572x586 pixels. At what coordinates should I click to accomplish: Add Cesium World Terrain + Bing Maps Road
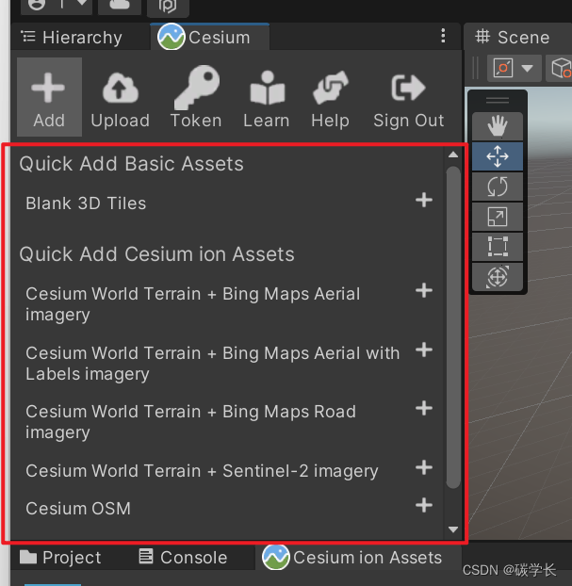[424, 408]
